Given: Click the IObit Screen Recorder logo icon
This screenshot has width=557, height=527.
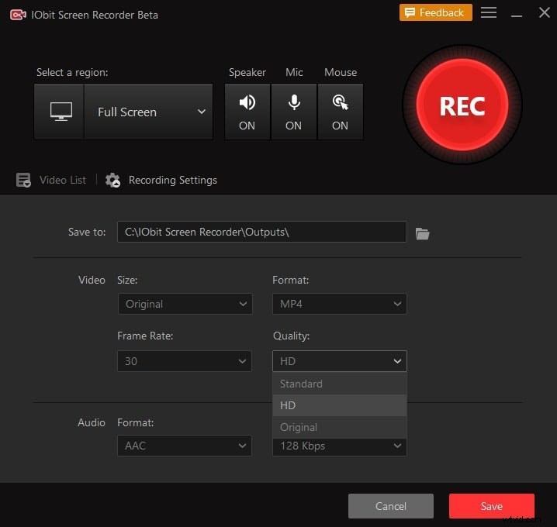Looking at the screenshot, I should (18, 15).
